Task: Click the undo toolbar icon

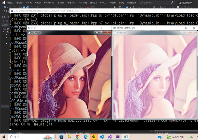Action: (32, 7)
